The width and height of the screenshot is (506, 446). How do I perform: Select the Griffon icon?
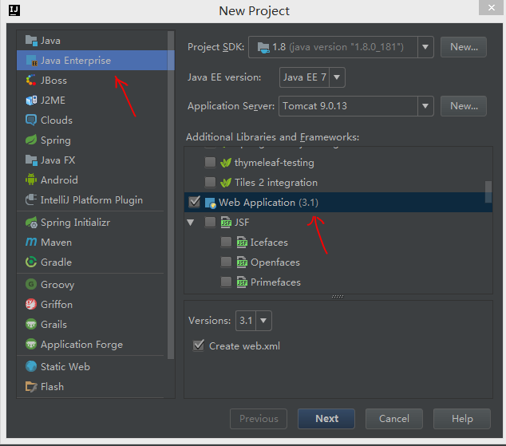[x=31, y=304]
